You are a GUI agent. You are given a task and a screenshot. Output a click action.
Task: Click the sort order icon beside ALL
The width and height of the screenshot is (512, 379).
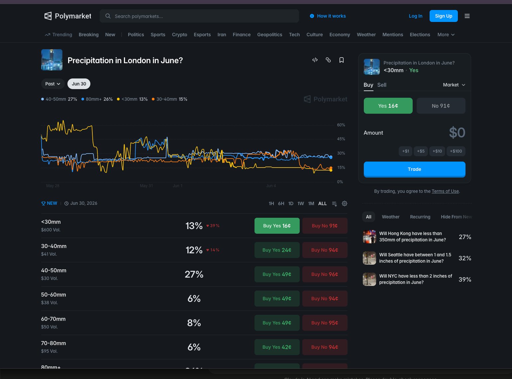pos(335,203)
